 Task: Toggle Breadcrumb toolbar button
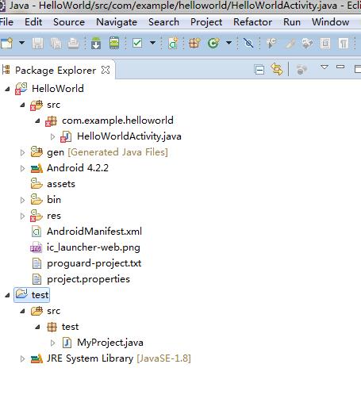[x=271, y=43]
